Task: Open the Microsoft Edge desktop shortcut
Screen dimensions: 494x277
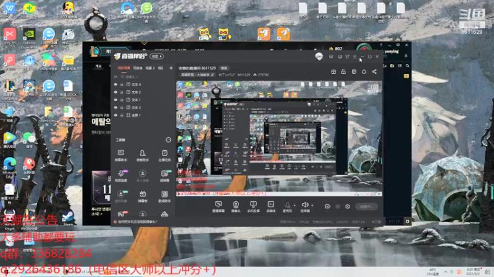Action: point(9,167)
